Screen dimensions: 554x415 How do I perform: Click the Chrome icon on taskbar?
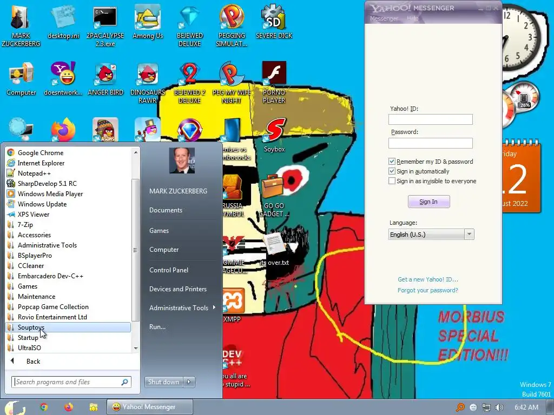coord(44,407)
